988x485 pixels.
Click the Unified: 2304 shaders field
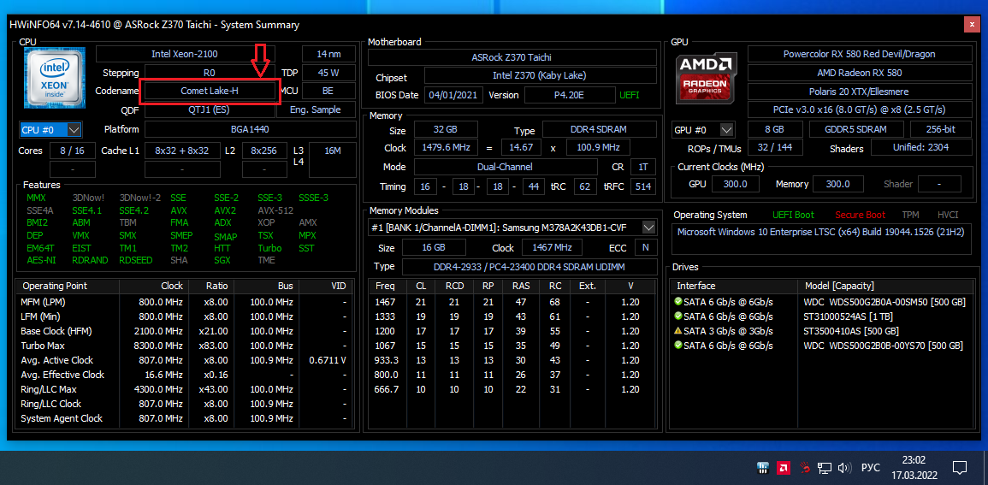(x=920, y=147)
